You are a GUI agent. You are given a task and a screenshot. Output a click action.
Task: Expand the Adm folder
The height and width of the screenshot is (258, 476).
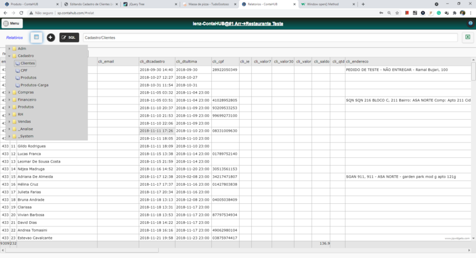coord(9,49)
